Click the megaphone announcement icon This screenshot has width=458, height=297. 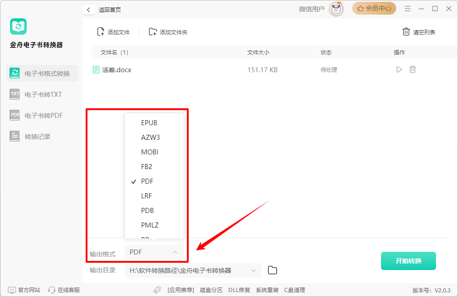click(158, 290)
